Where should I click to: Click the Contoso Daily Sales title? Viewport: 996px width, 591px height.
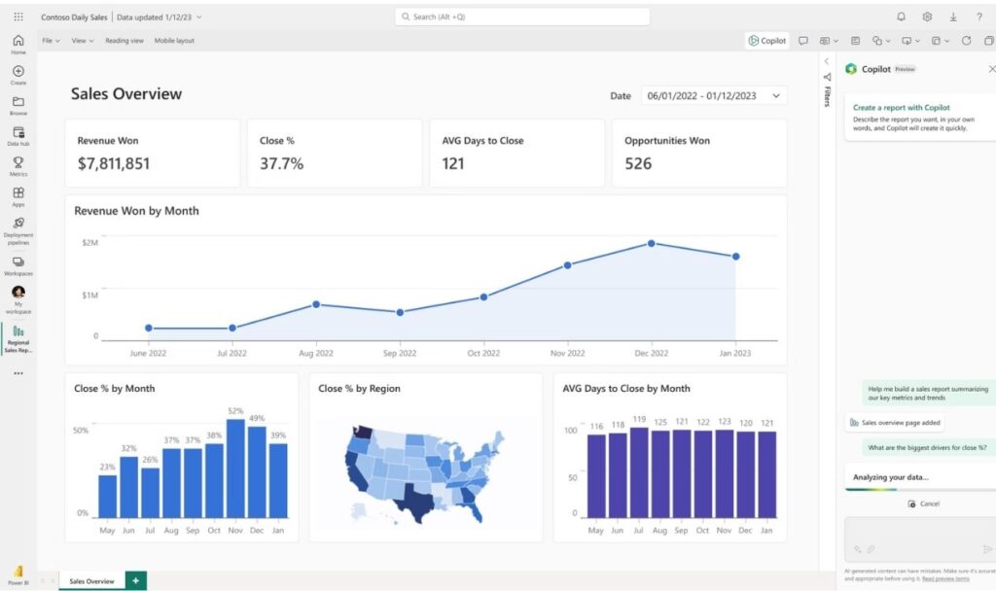[74, 17]
